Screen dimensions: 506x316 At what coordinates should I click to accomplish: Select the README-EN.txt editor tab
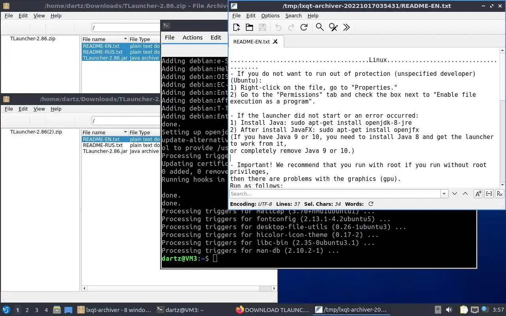tap(255, 41)
